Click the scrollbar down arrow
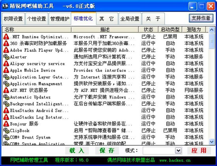 tap(211, 142)
